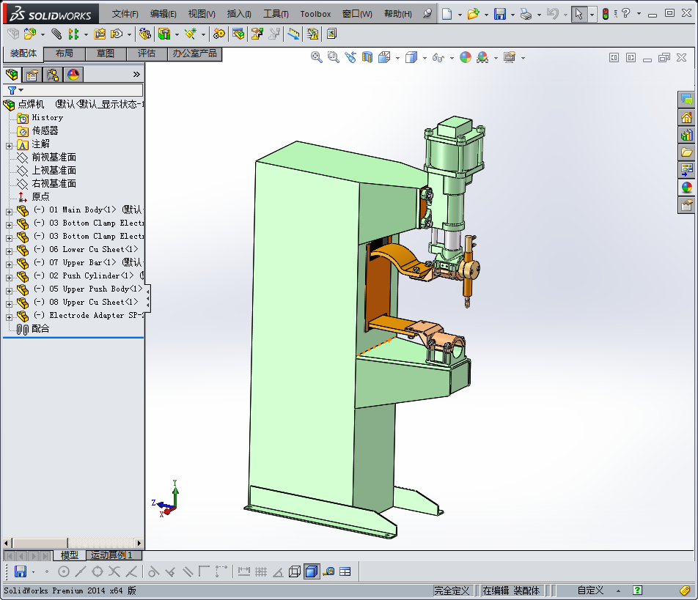Toggle the grid snap icon in bottom toolbar
Image resolution: width=698 pixels, height=600 pixels.
coord(261,571)
